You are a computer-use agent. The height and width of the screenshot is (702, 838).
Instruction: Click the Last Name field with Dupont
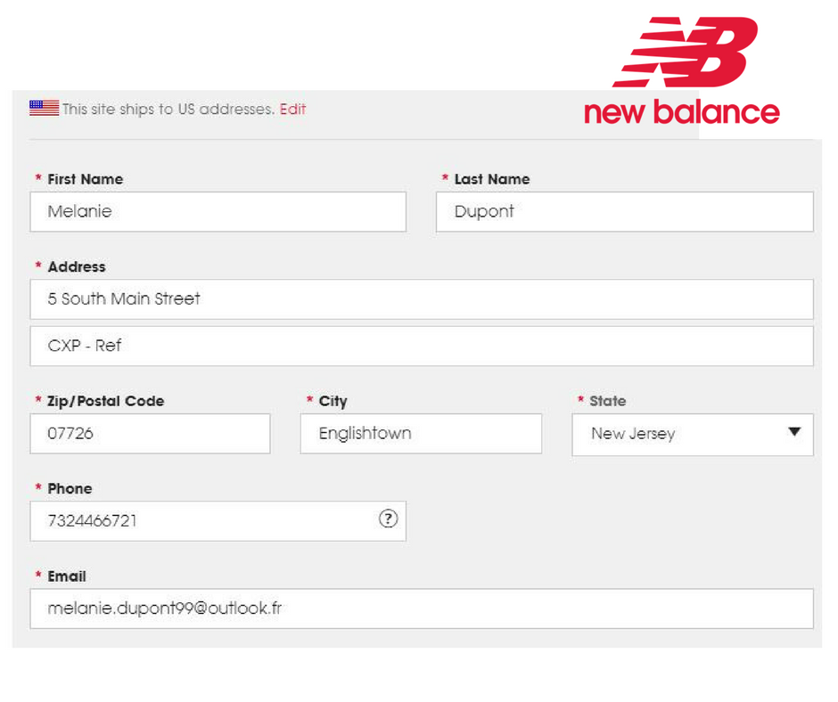625,212
